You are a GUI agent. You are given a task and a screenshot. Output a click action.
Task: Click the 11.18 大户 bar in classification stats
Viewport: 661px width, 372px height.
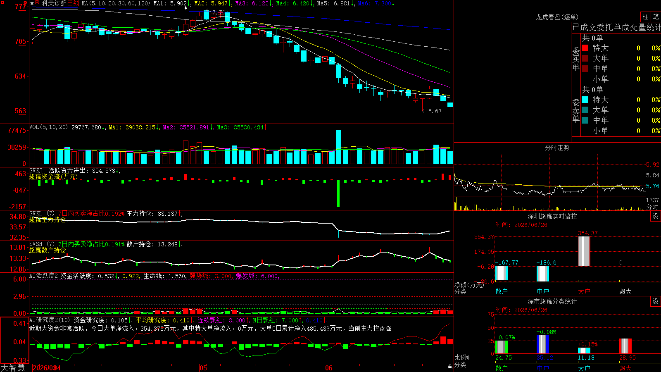tap(584, 351)
